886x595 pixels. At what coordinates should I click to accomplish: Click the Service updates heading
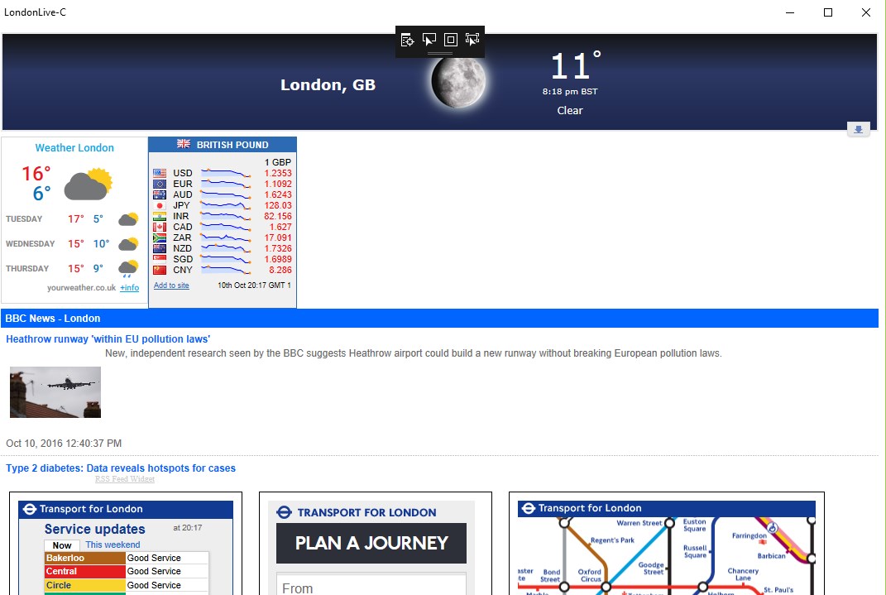tap(95, 529)
